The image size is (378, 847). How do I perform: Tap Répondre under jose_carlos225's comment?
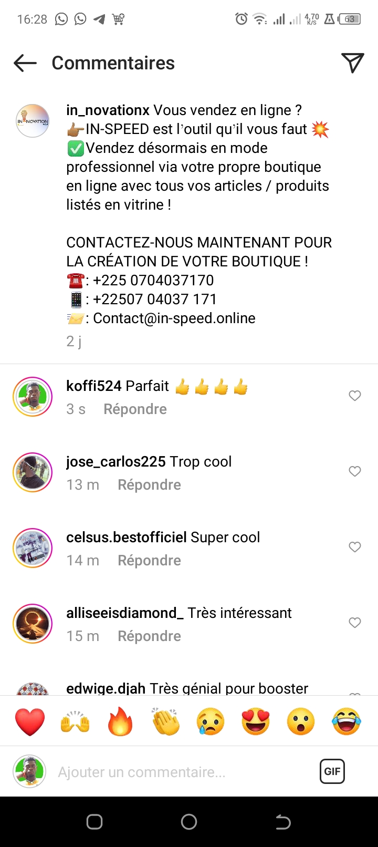point(149,485)
